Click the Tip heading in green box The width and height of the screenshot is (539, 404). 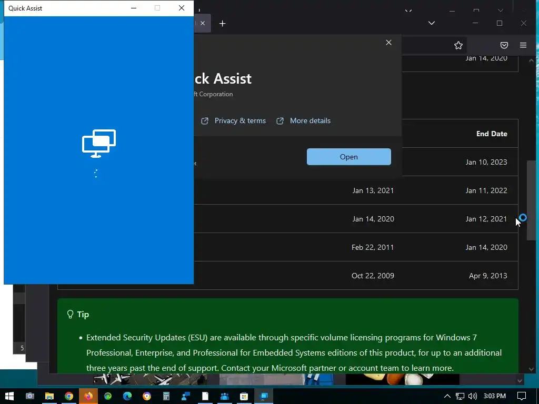pyautogui.click(x=83, y=315)
